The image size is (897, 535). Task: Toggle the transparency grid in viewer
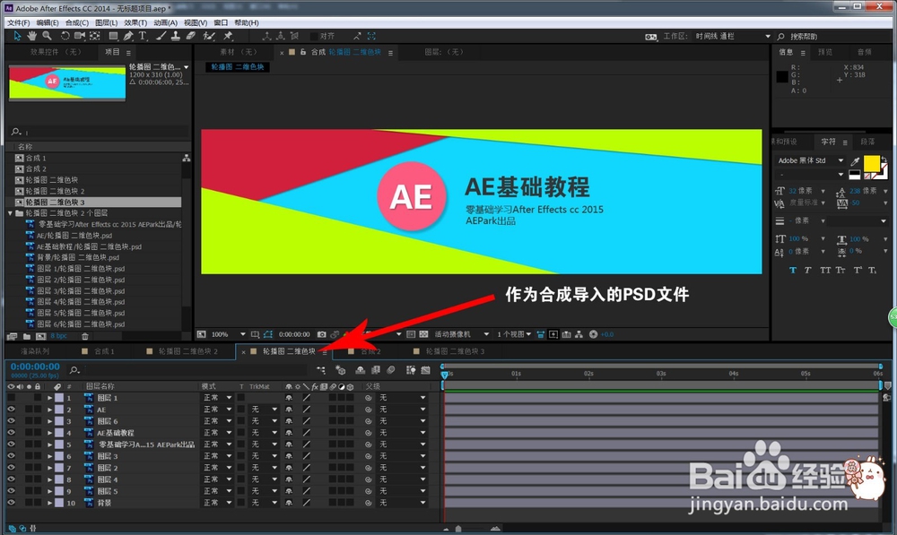coord(424,334)
